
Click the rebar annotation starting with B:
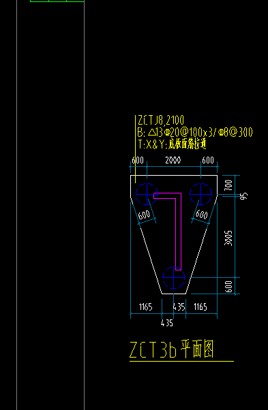coord(195,132)
